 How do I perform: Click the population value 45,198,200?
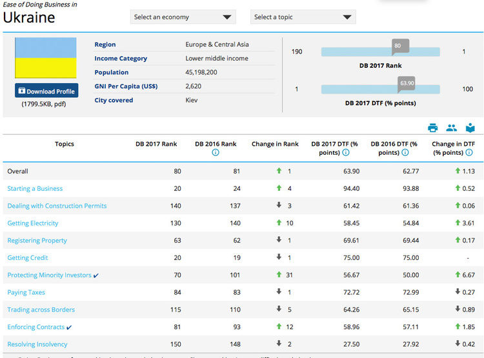[x=201, y=72]
